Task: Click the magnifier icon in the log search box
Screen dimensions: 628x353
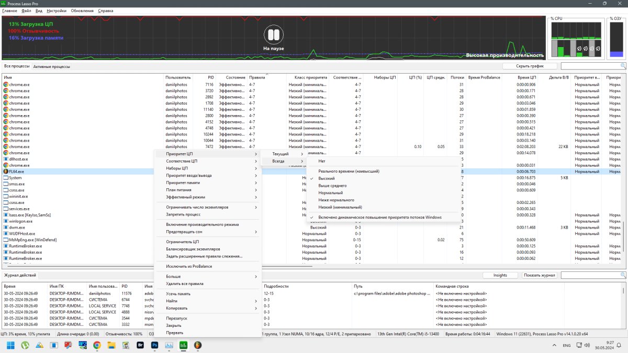Action: 623,275
